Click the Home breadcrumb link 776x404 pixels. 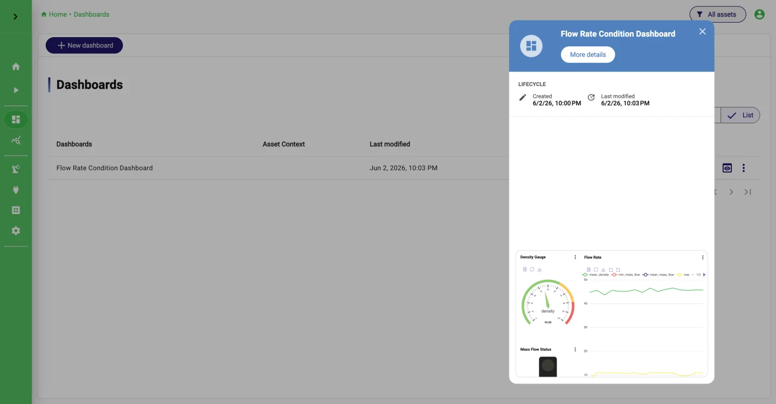click(x=54, y=15)
